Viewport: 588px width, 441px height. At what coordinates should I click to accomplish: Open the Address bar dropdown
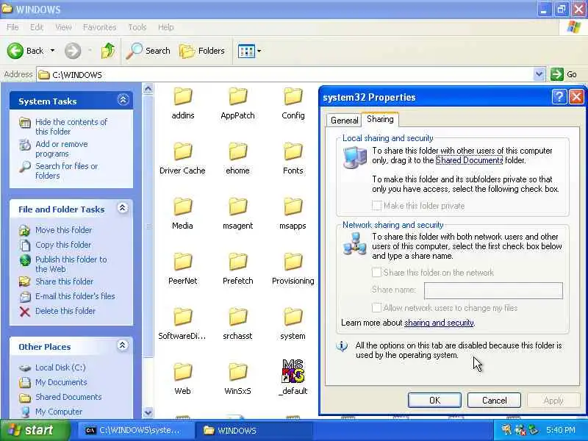point(539,74)
